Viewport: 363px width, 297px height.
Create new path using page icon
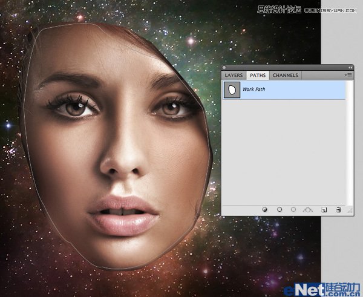pos(324,209)
